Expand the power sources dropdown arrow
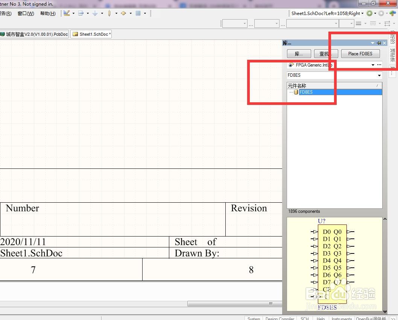The height and width of the screenshot is (320, 398). (x=102, y=13)
